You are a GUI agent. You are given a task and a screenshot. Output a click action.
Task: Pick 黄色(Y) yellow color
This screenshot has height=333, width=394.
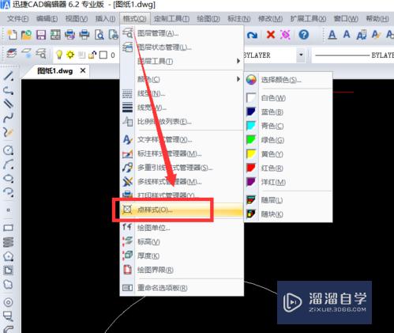pyautogui.click(x=288, y=154)
